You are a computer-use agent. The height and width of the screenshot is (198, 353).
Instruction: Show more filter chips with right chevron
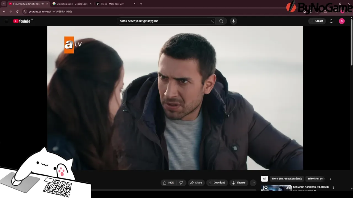(x=330, y=179)
